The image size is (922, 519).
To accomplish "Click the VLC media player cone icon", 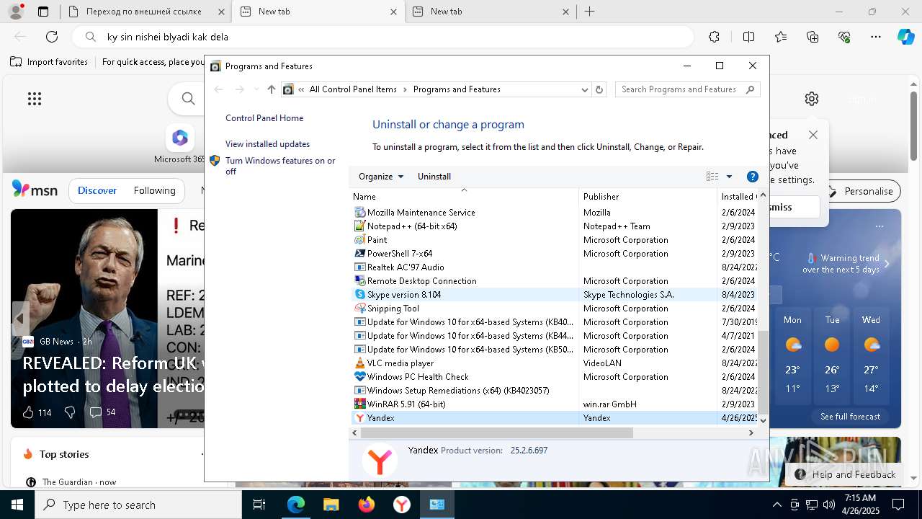I will (x=360, y=363).
